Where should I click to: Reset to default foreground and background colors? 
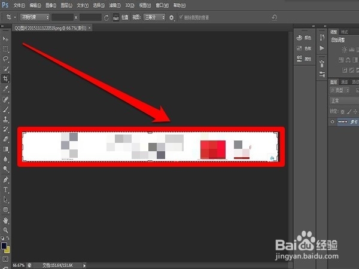coord(3,238)
